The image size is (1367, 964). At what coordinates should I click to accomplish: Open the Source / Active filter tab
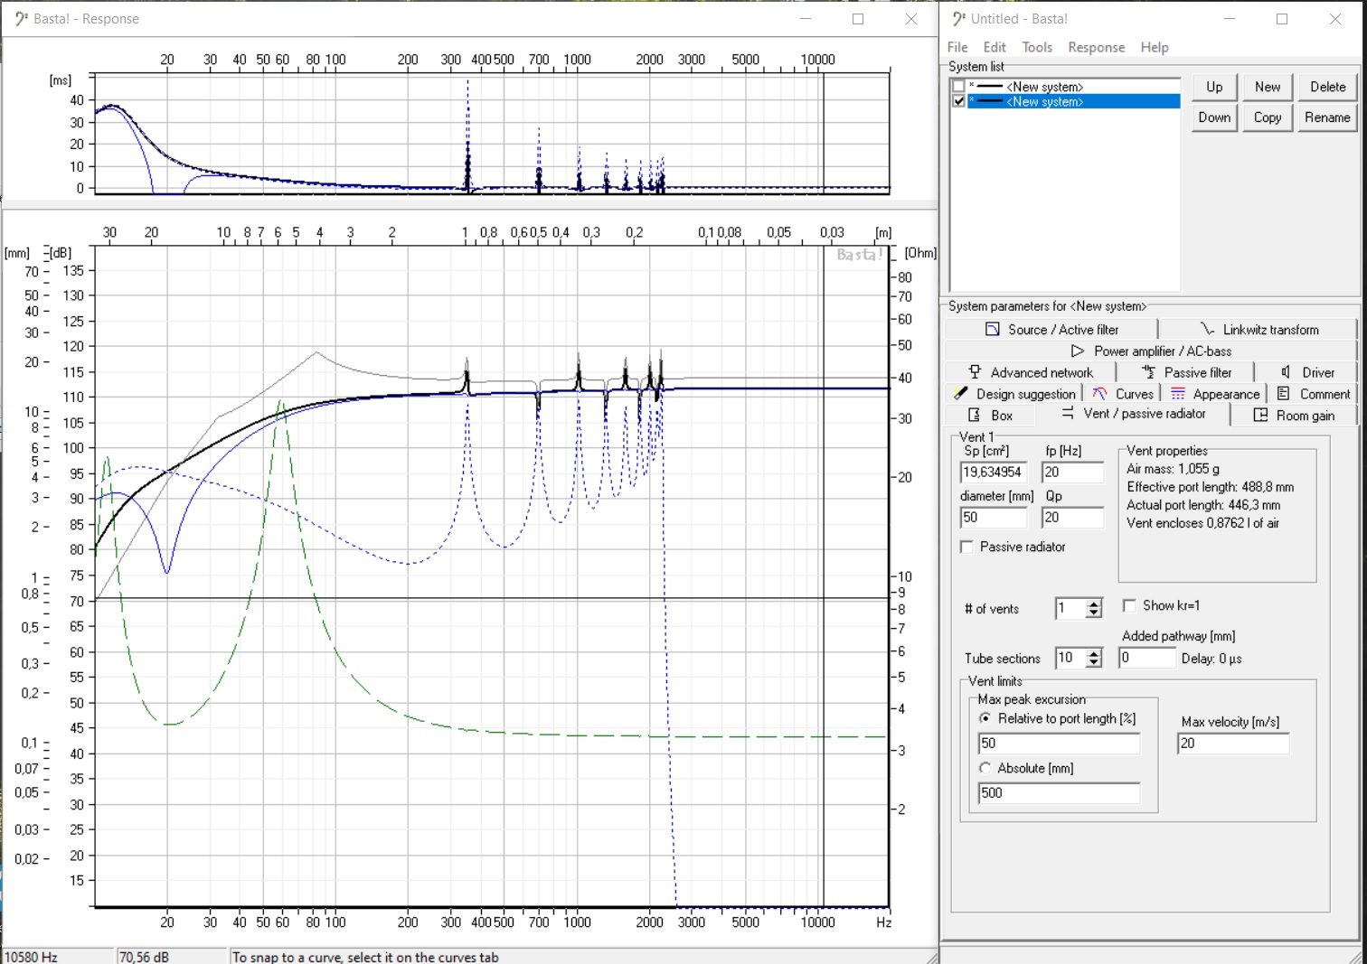pyautogui.click(x=1051, y=330)
